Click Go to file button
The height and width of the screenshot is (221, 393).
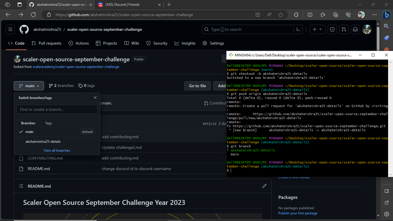pos(197,86)
